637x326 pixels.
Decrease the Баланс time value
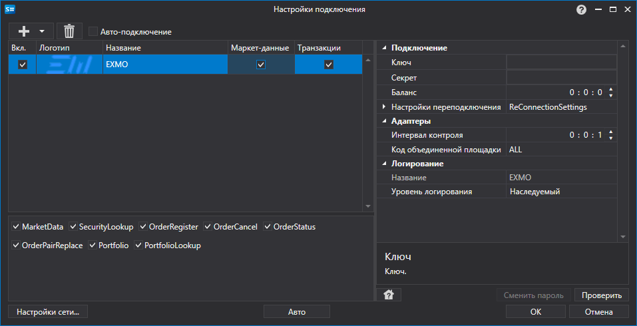(610, 96)
